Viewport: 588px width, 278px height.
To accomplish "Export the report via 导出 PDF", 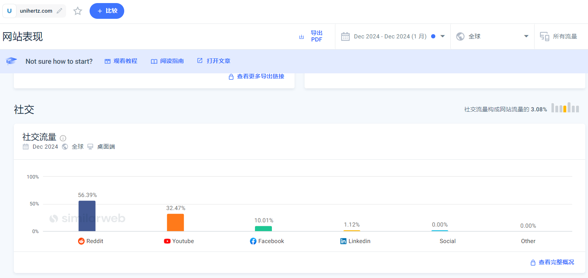I will pos(311,36).
